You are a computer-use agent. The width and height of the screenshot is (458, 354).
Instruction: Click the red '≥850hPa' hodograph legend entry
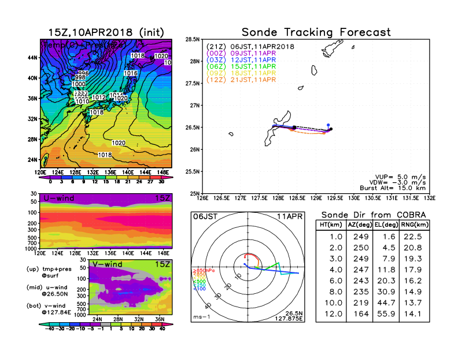pos(204,271)
